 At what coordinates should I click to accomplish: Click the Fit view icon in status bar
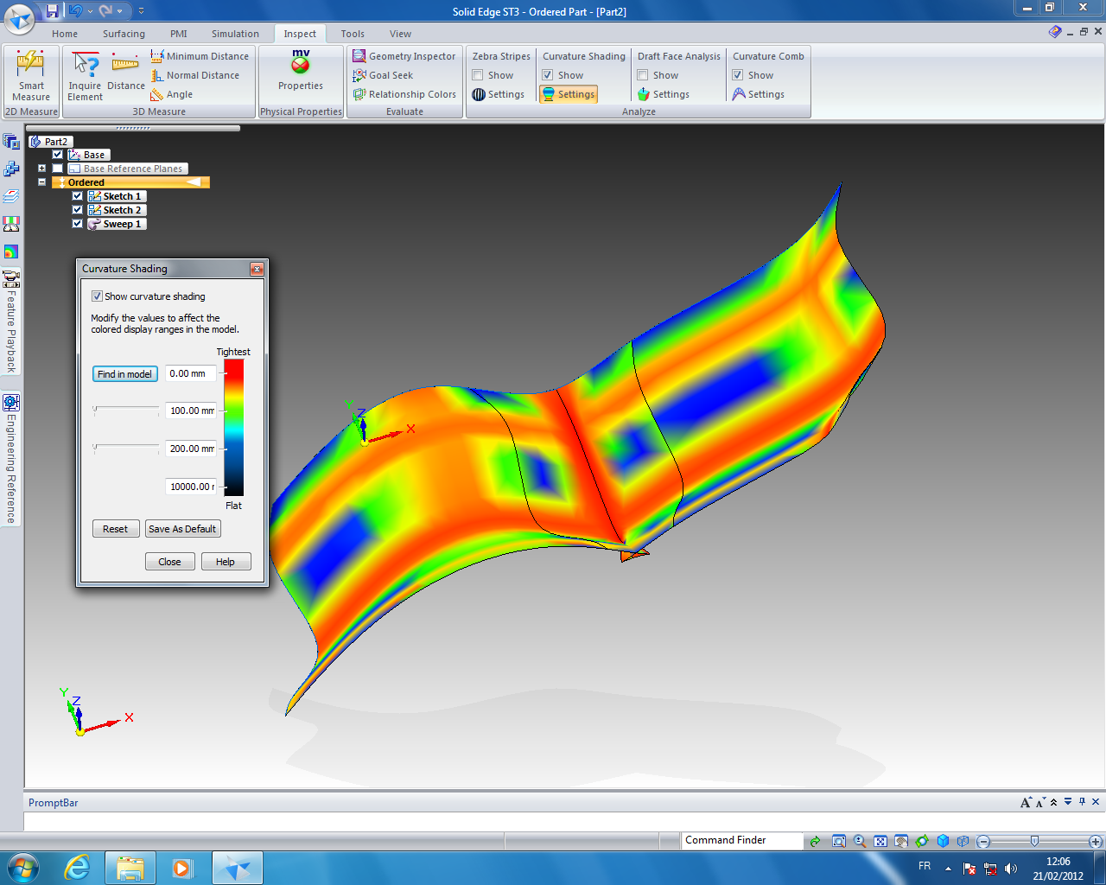[x=880, y=841]
